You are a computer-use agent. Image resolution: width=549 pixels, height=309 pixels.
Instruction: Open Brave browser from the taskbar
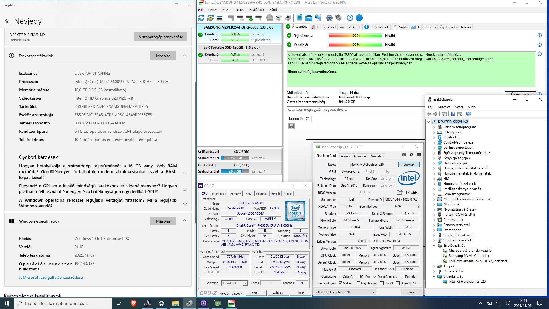point(133,303)
